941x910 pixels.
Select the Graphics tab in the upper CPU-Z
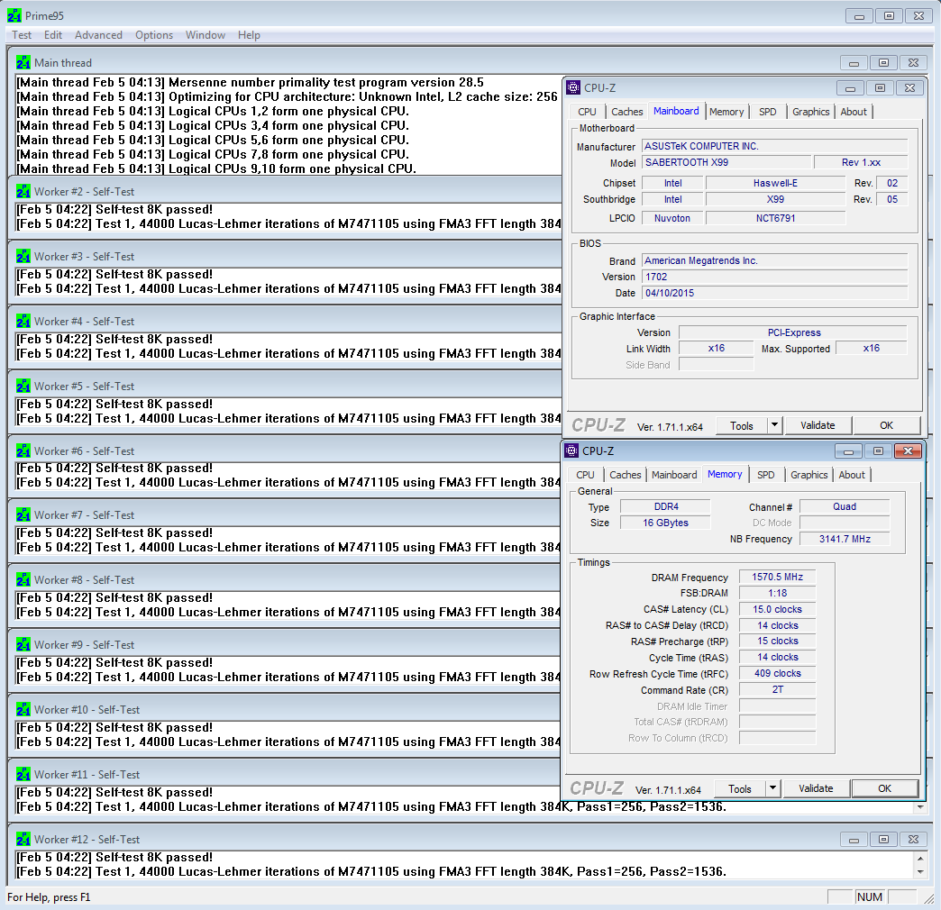810,112
